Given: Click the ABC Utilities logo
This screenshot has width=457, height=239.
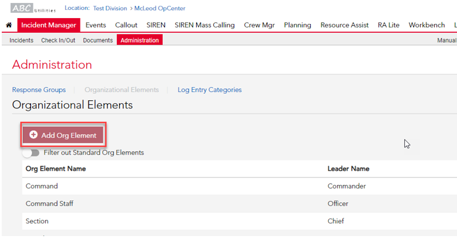Looking at the screenshot, I should (33, 8).
